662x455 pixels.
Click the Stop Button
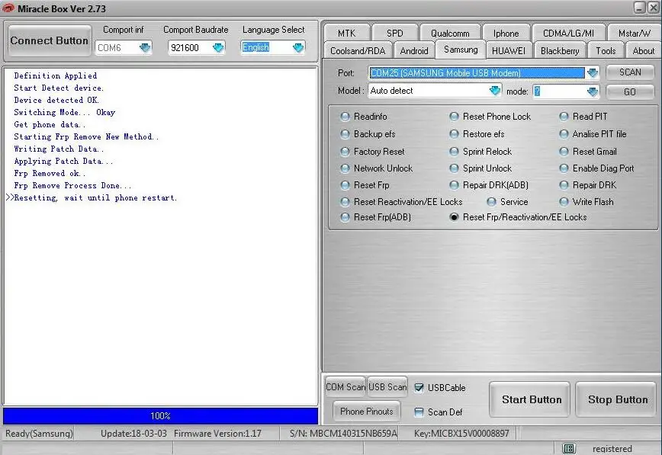(618, 399)
